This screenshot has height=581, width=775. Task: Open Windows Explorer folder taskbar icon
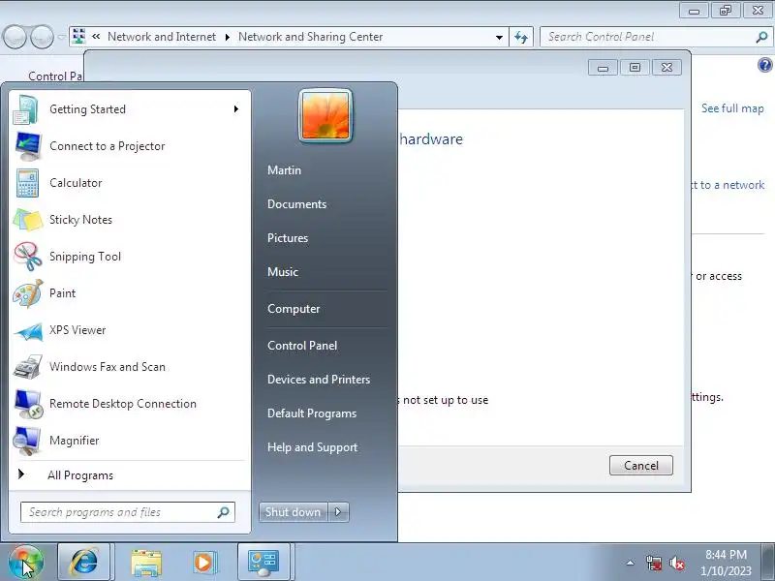pos(146,563)
